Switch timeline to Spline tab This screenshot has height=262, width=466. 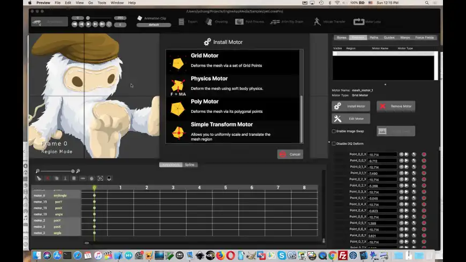coord(190,165)
